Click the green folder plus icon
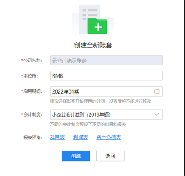Viewport: 185px width, 176px height. [97, 26]
